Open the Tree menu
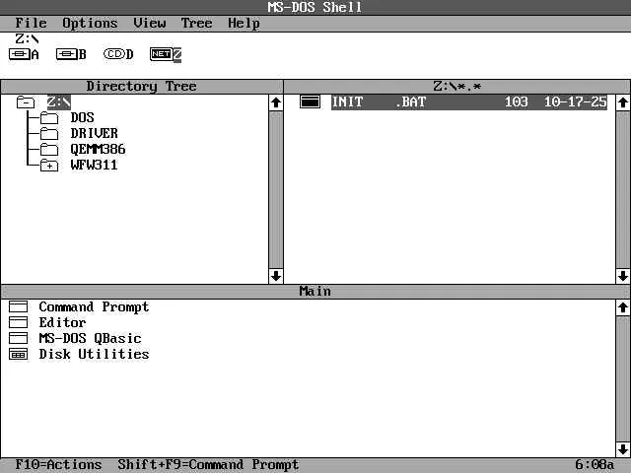 pos(196,23)
